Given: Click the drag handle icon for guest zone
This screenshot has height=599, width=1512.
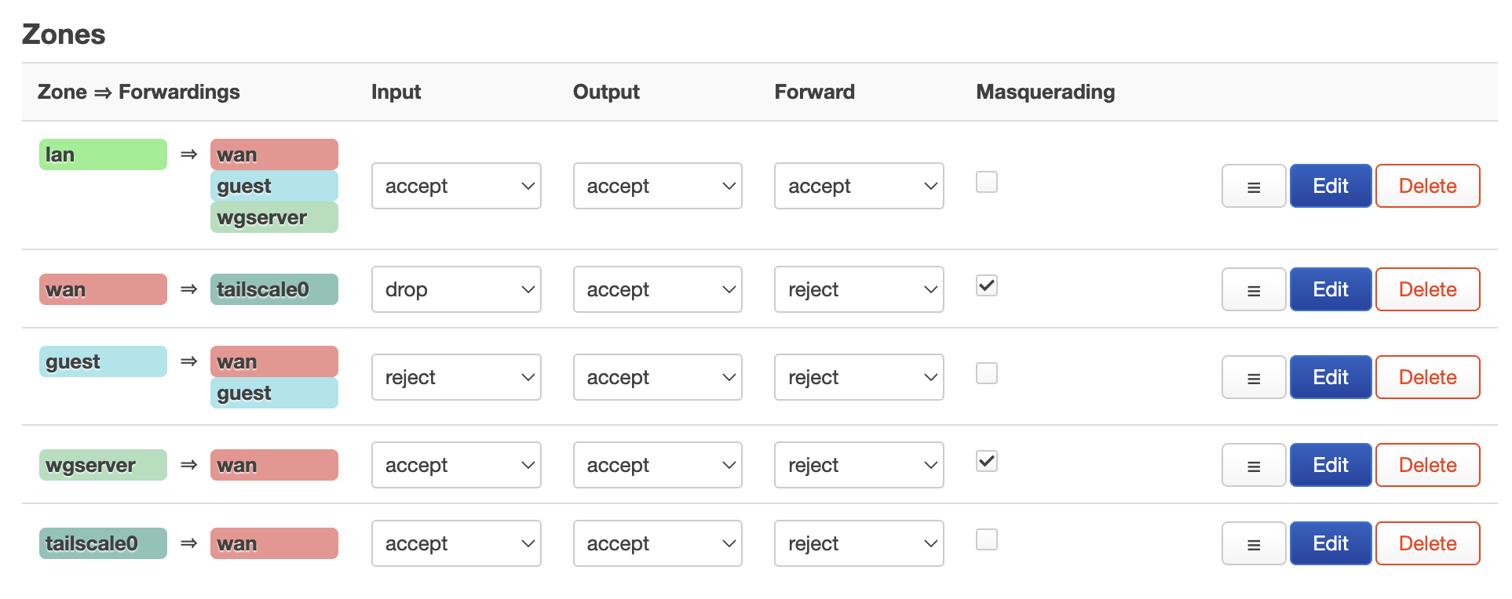Looking at the screenshot, I should (1253, 378).
